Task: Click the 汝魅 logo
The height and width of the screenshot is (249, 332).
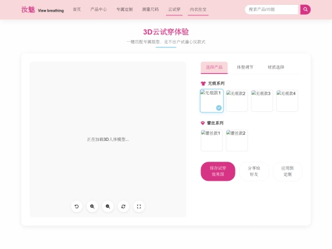Action: pyautogui.click(x=28, y=9)
